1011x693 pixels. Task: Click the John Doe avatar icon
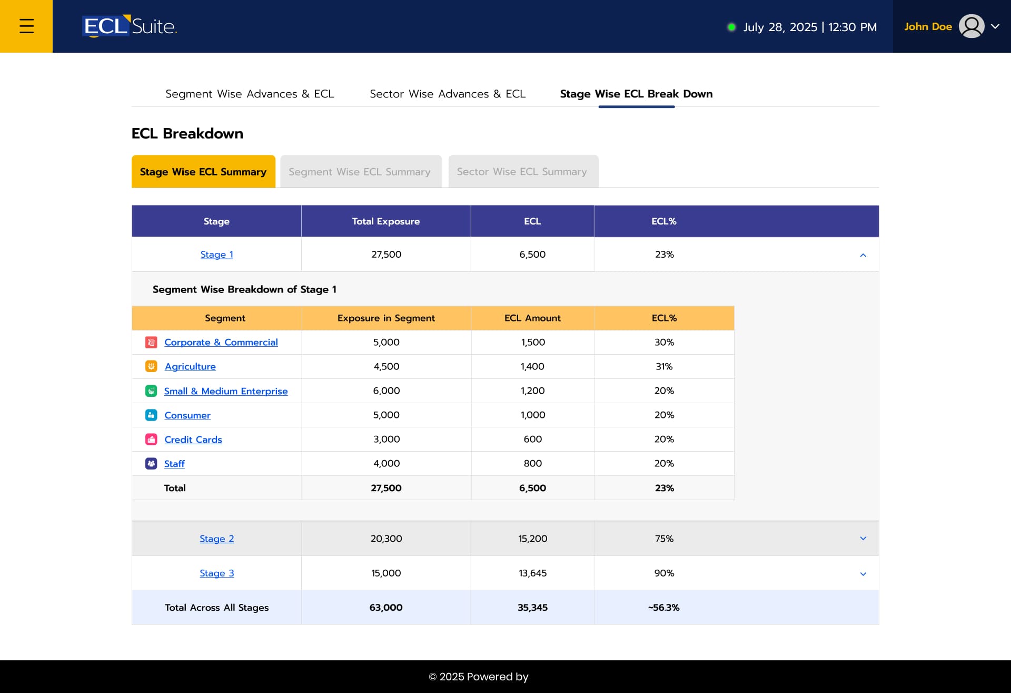971,26
